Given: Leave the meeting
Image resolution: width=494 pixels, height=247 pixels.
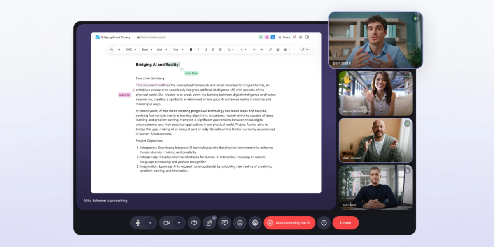Looking at the screenshot, I should (345, 223).
